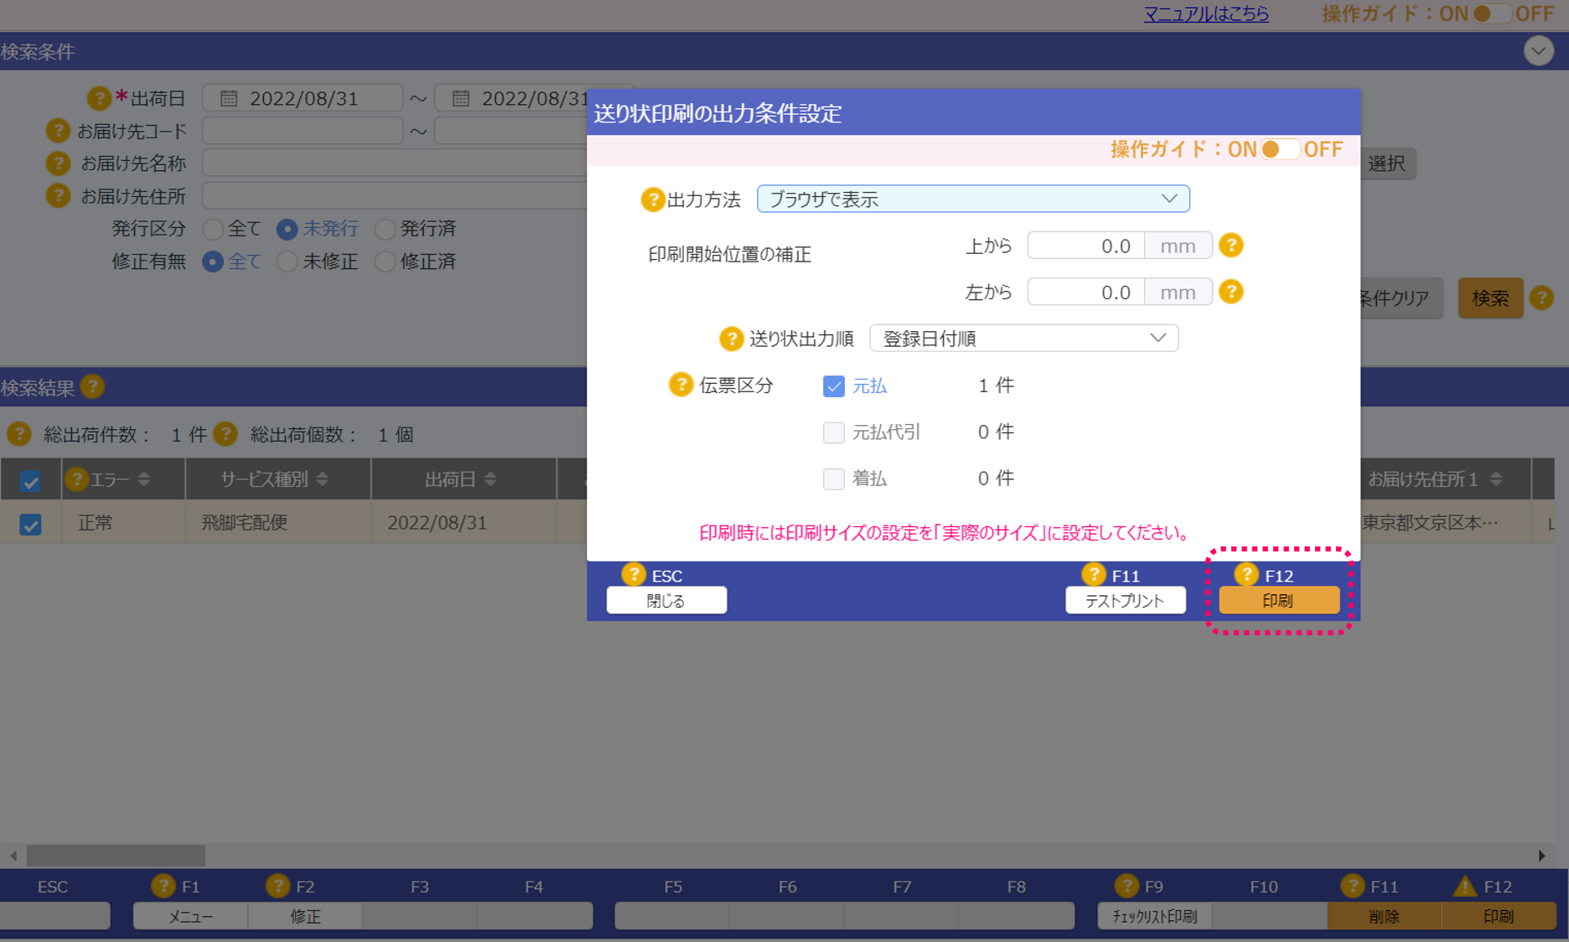Screen dimensions: 1569x942
Task: Open the 出力方法 dropdown
Action: coord(972,199)
